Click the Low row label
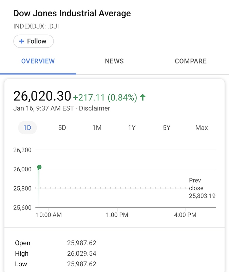The width and height of the screenshot is (229, 272). coord(21,264)
